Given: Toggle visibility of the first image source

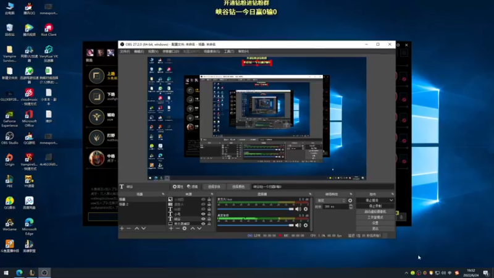Looking at the screenshot, I should pyautogui.click(x=203, y=200).
